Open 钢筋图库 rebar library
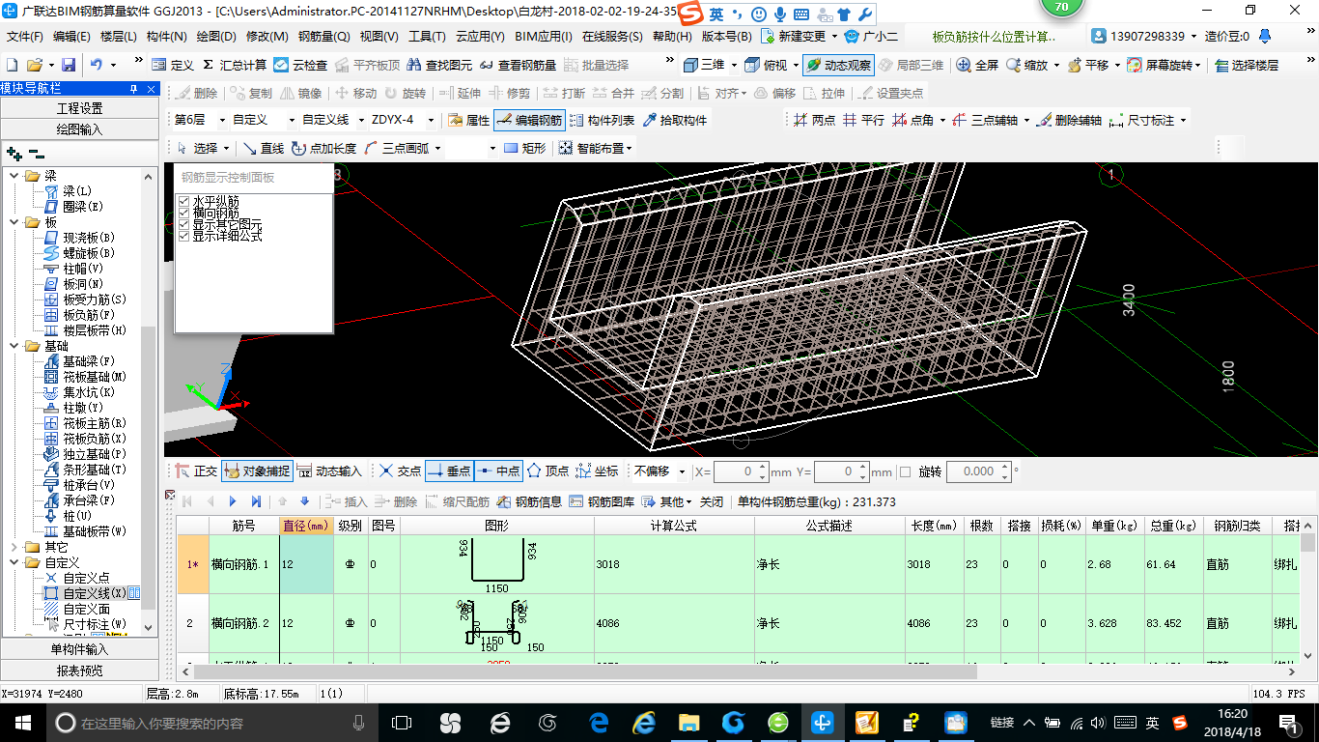The image size is (1319, 742). point(602,500)
